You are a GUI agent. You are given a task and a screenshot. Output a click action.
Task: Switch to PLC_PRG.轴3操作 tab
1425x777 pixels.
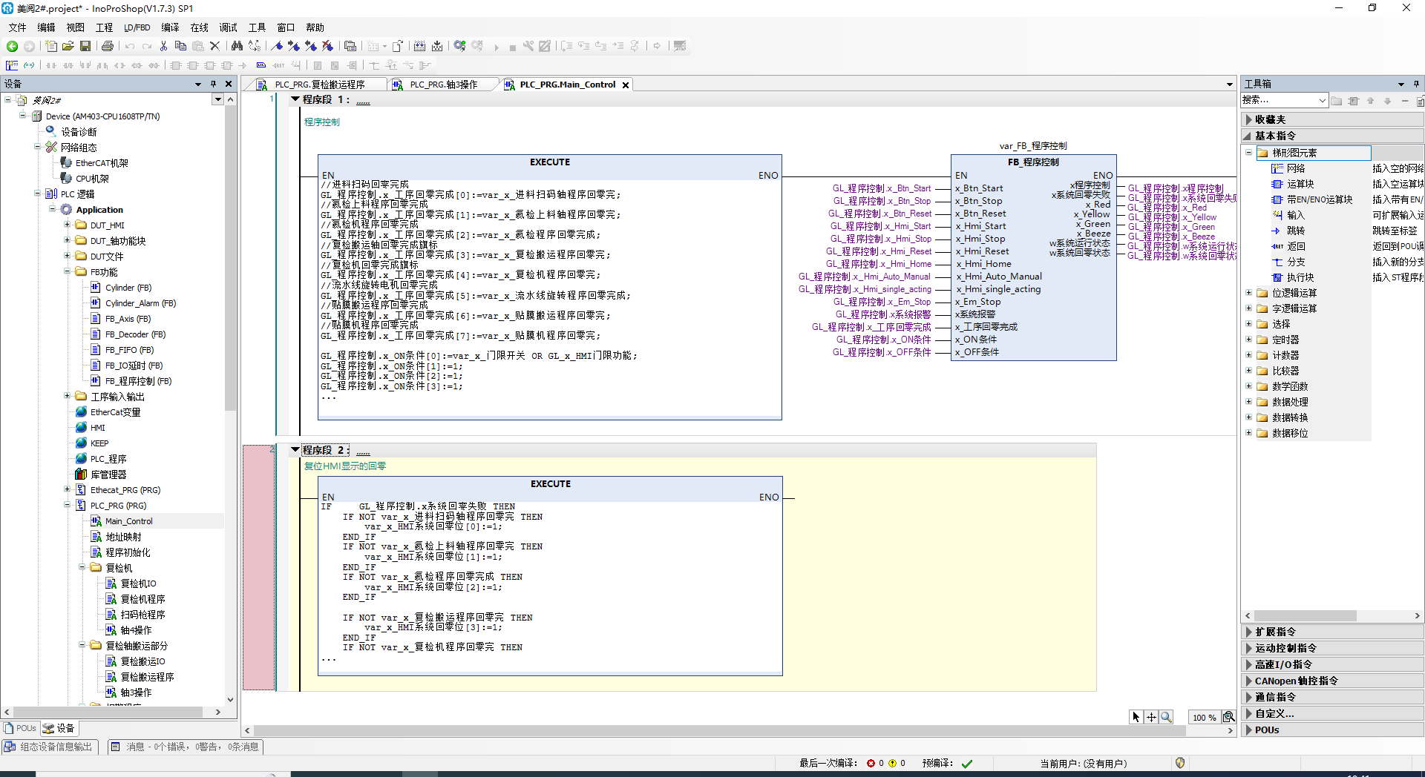(443, 85)
